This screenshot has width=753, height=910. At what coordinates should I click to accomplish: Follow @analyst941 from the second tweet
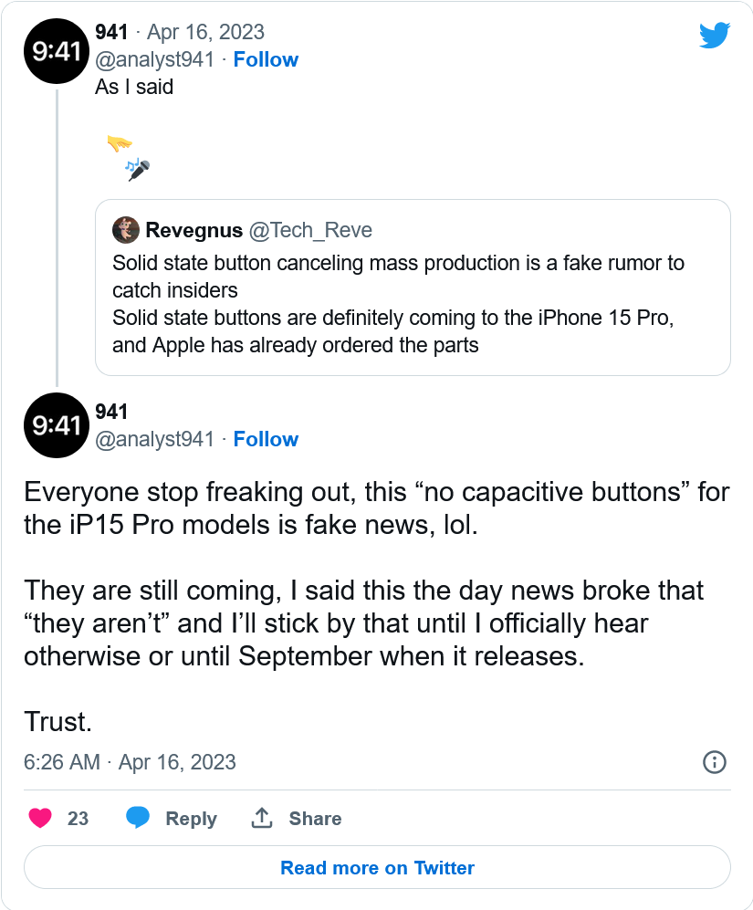(266, 438)
